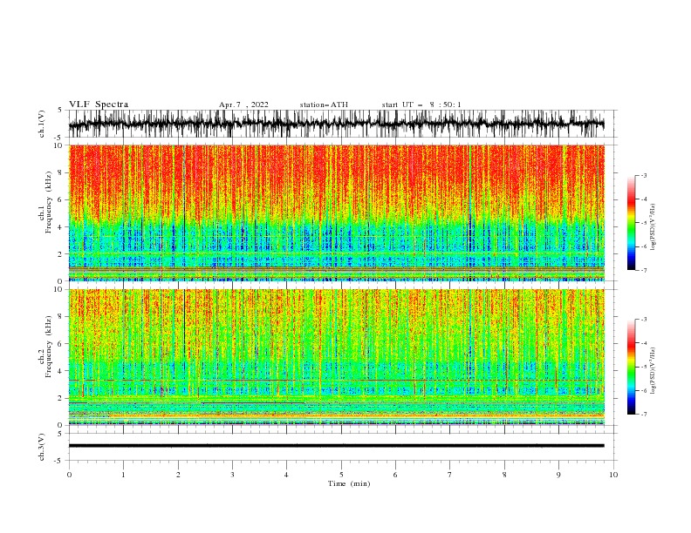Screen dimensions: 691x533
Task: Click the ch.3(V) flat waveform trace
Action: point(336,446)
